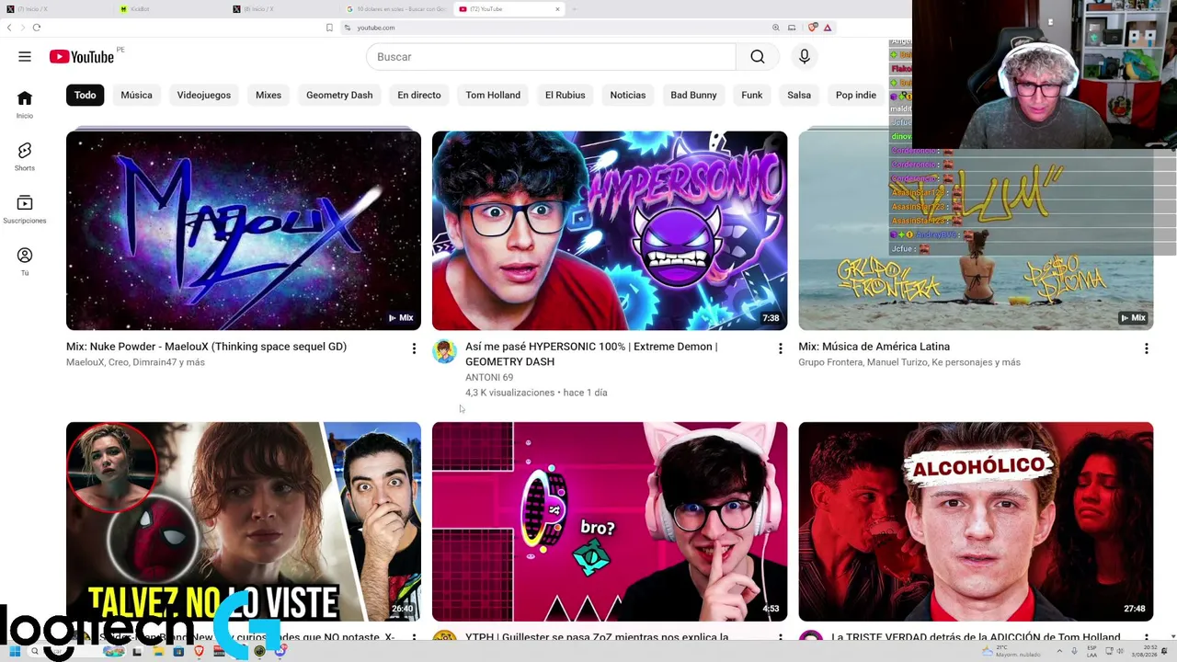Open the Windows Start menu
This screenshot has height=662, width=1177.
point(15,652)
